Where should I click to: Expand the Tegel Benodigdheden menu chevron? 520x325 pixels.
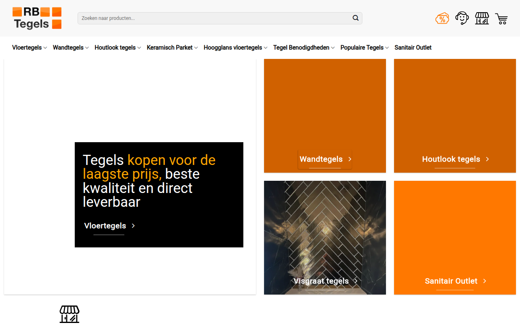[x=333, y=48]
